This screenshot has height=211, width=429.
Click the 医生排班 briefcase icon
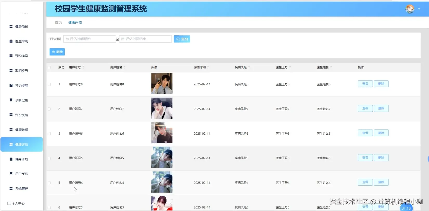[x=11, y=41]
